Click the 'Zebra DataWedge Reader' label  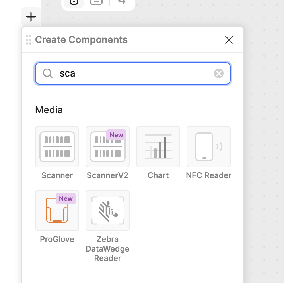pos(107,249)
